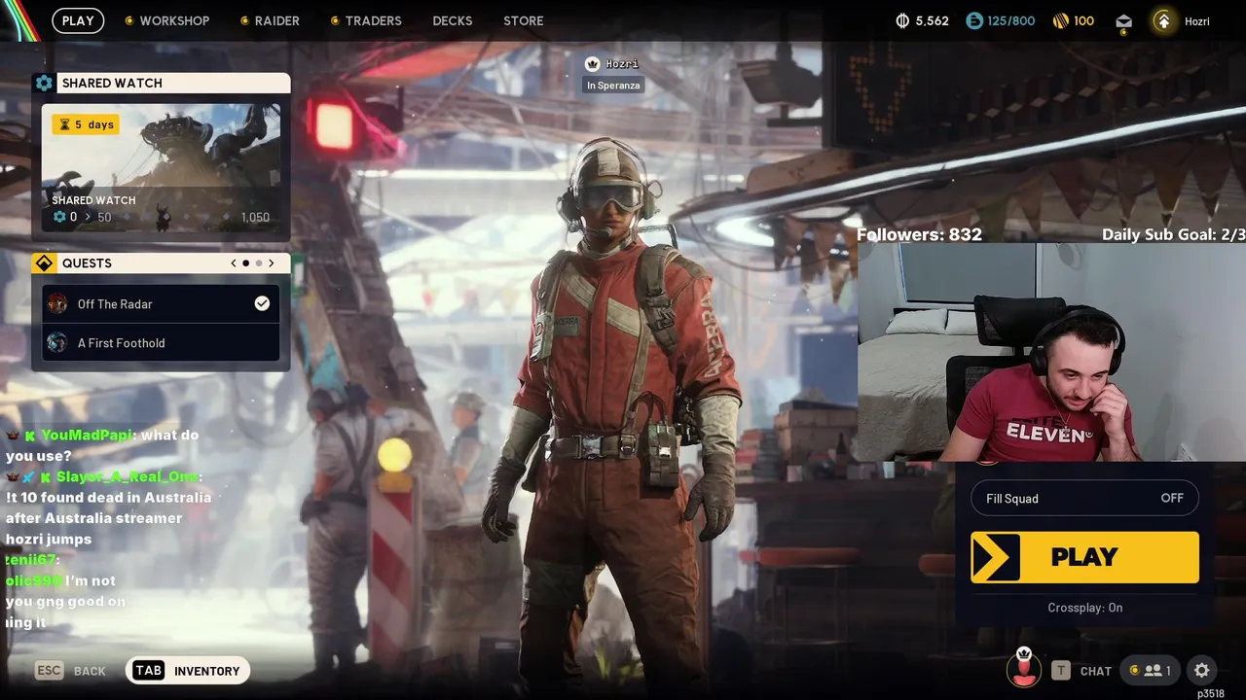Click the yellow dot beside WORKSHOP
This screenshot has width=1246, height=700.
(x=129, y=20)
